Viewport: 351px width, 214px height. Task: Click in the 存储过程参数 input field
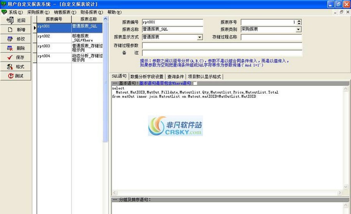222,46
